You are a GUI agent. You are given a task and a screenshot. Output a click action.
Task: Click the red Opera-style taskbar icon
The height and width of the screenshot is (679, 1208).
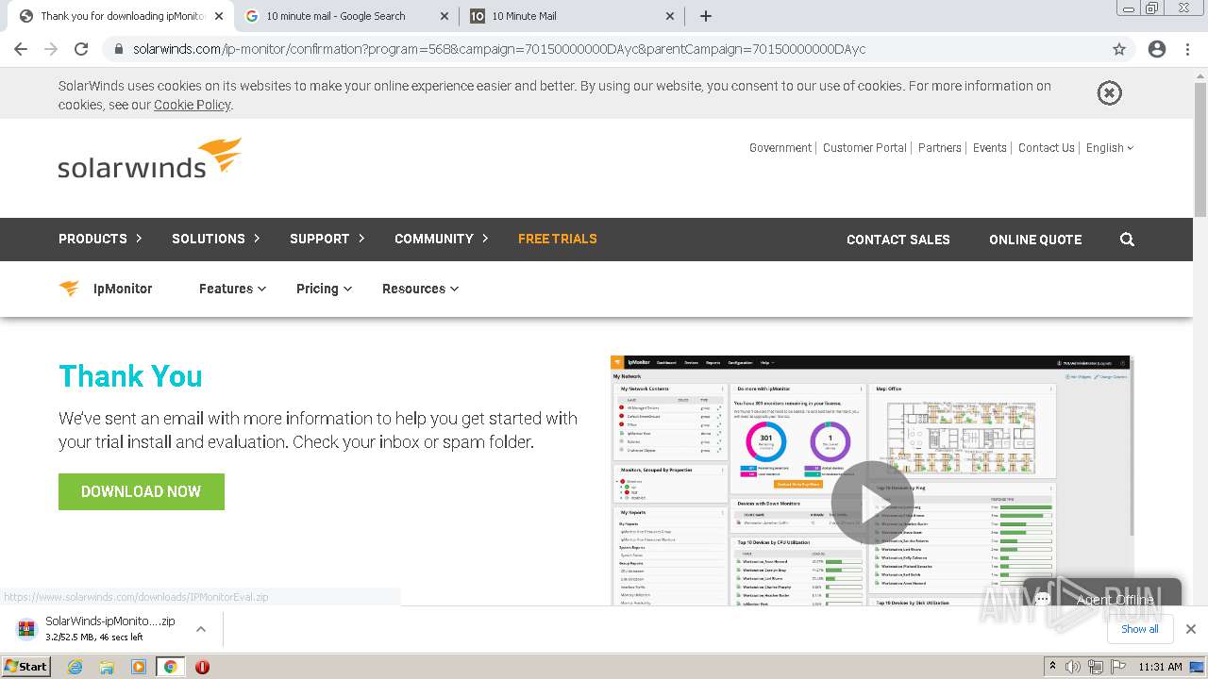click(202, 667)
